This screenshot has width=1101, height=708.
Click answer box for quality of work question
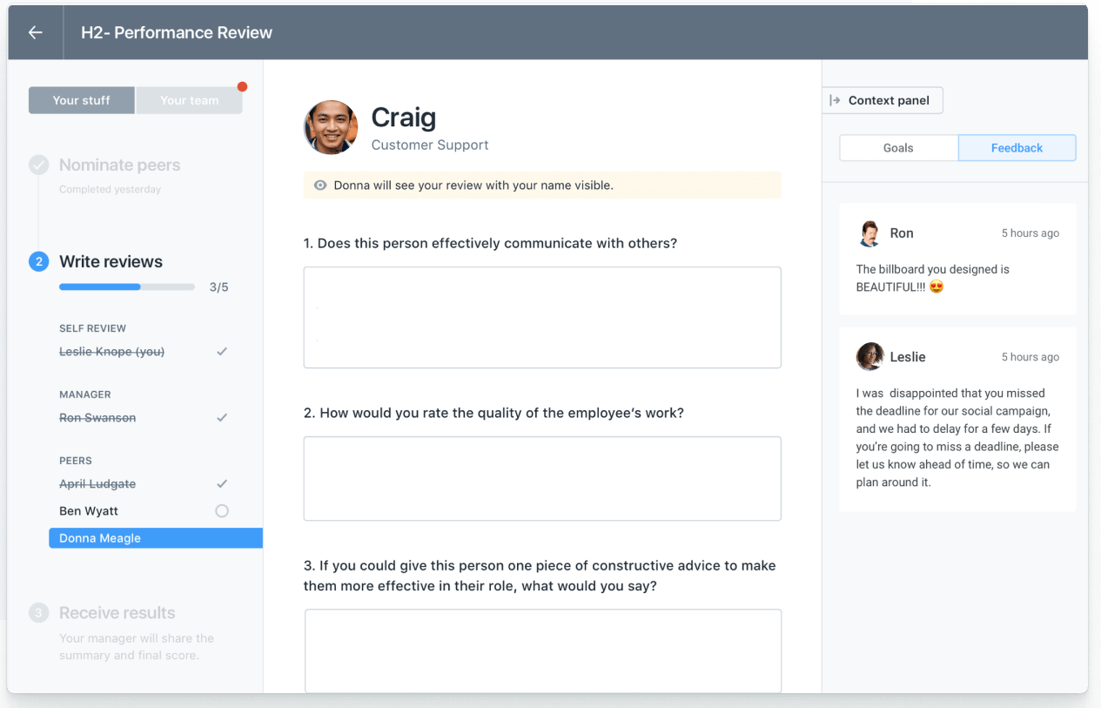[542, 478]
